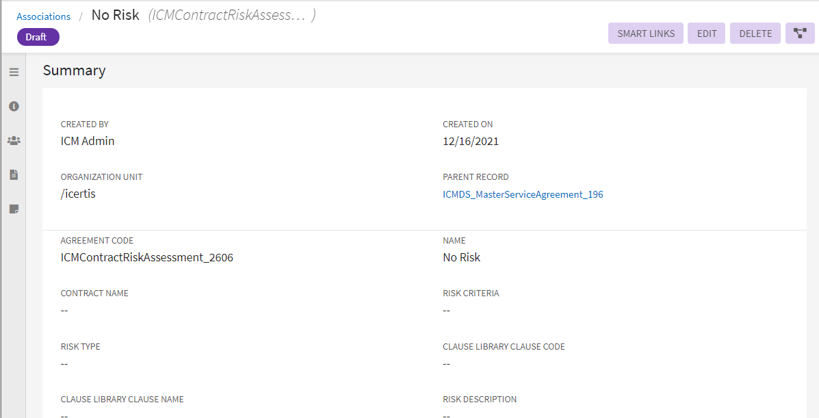
Task: Click the Summary section heading
Action: (x=74, y=70)
